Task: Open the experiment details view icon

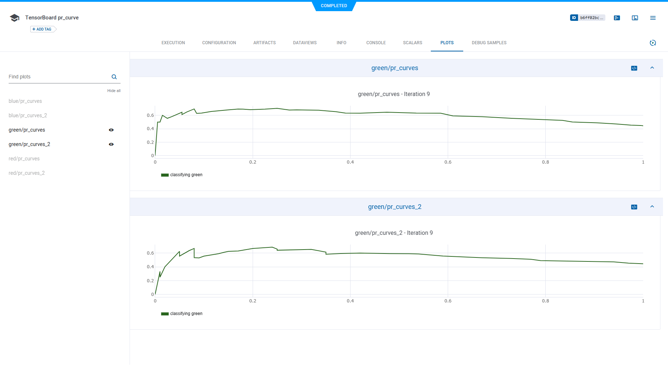Action: (617, 18)
